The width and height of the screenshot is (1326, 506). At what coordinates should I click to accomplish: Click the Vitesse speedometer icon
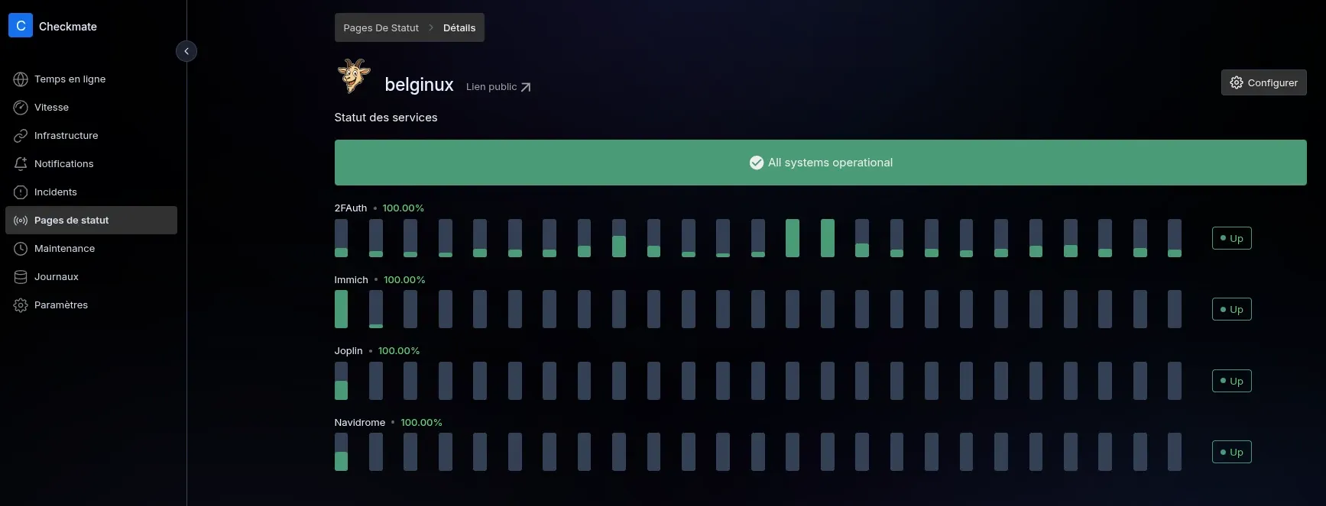pos(21,108)
